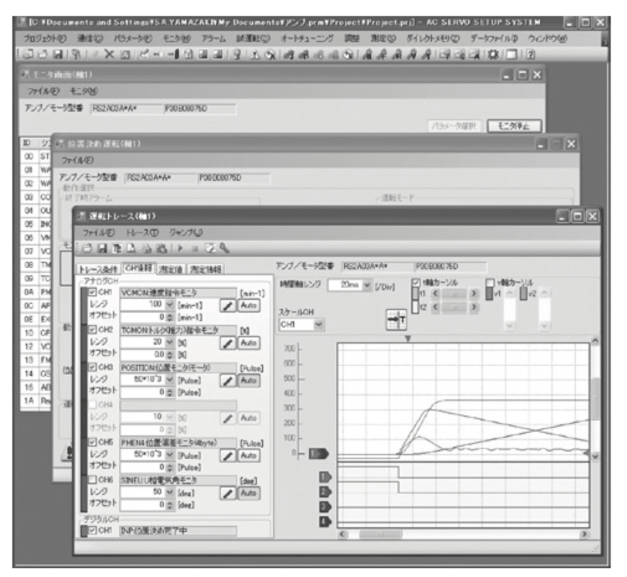
Task: Select the pencil edit icon for CH1 VCMON
Action: pos(228,306)
